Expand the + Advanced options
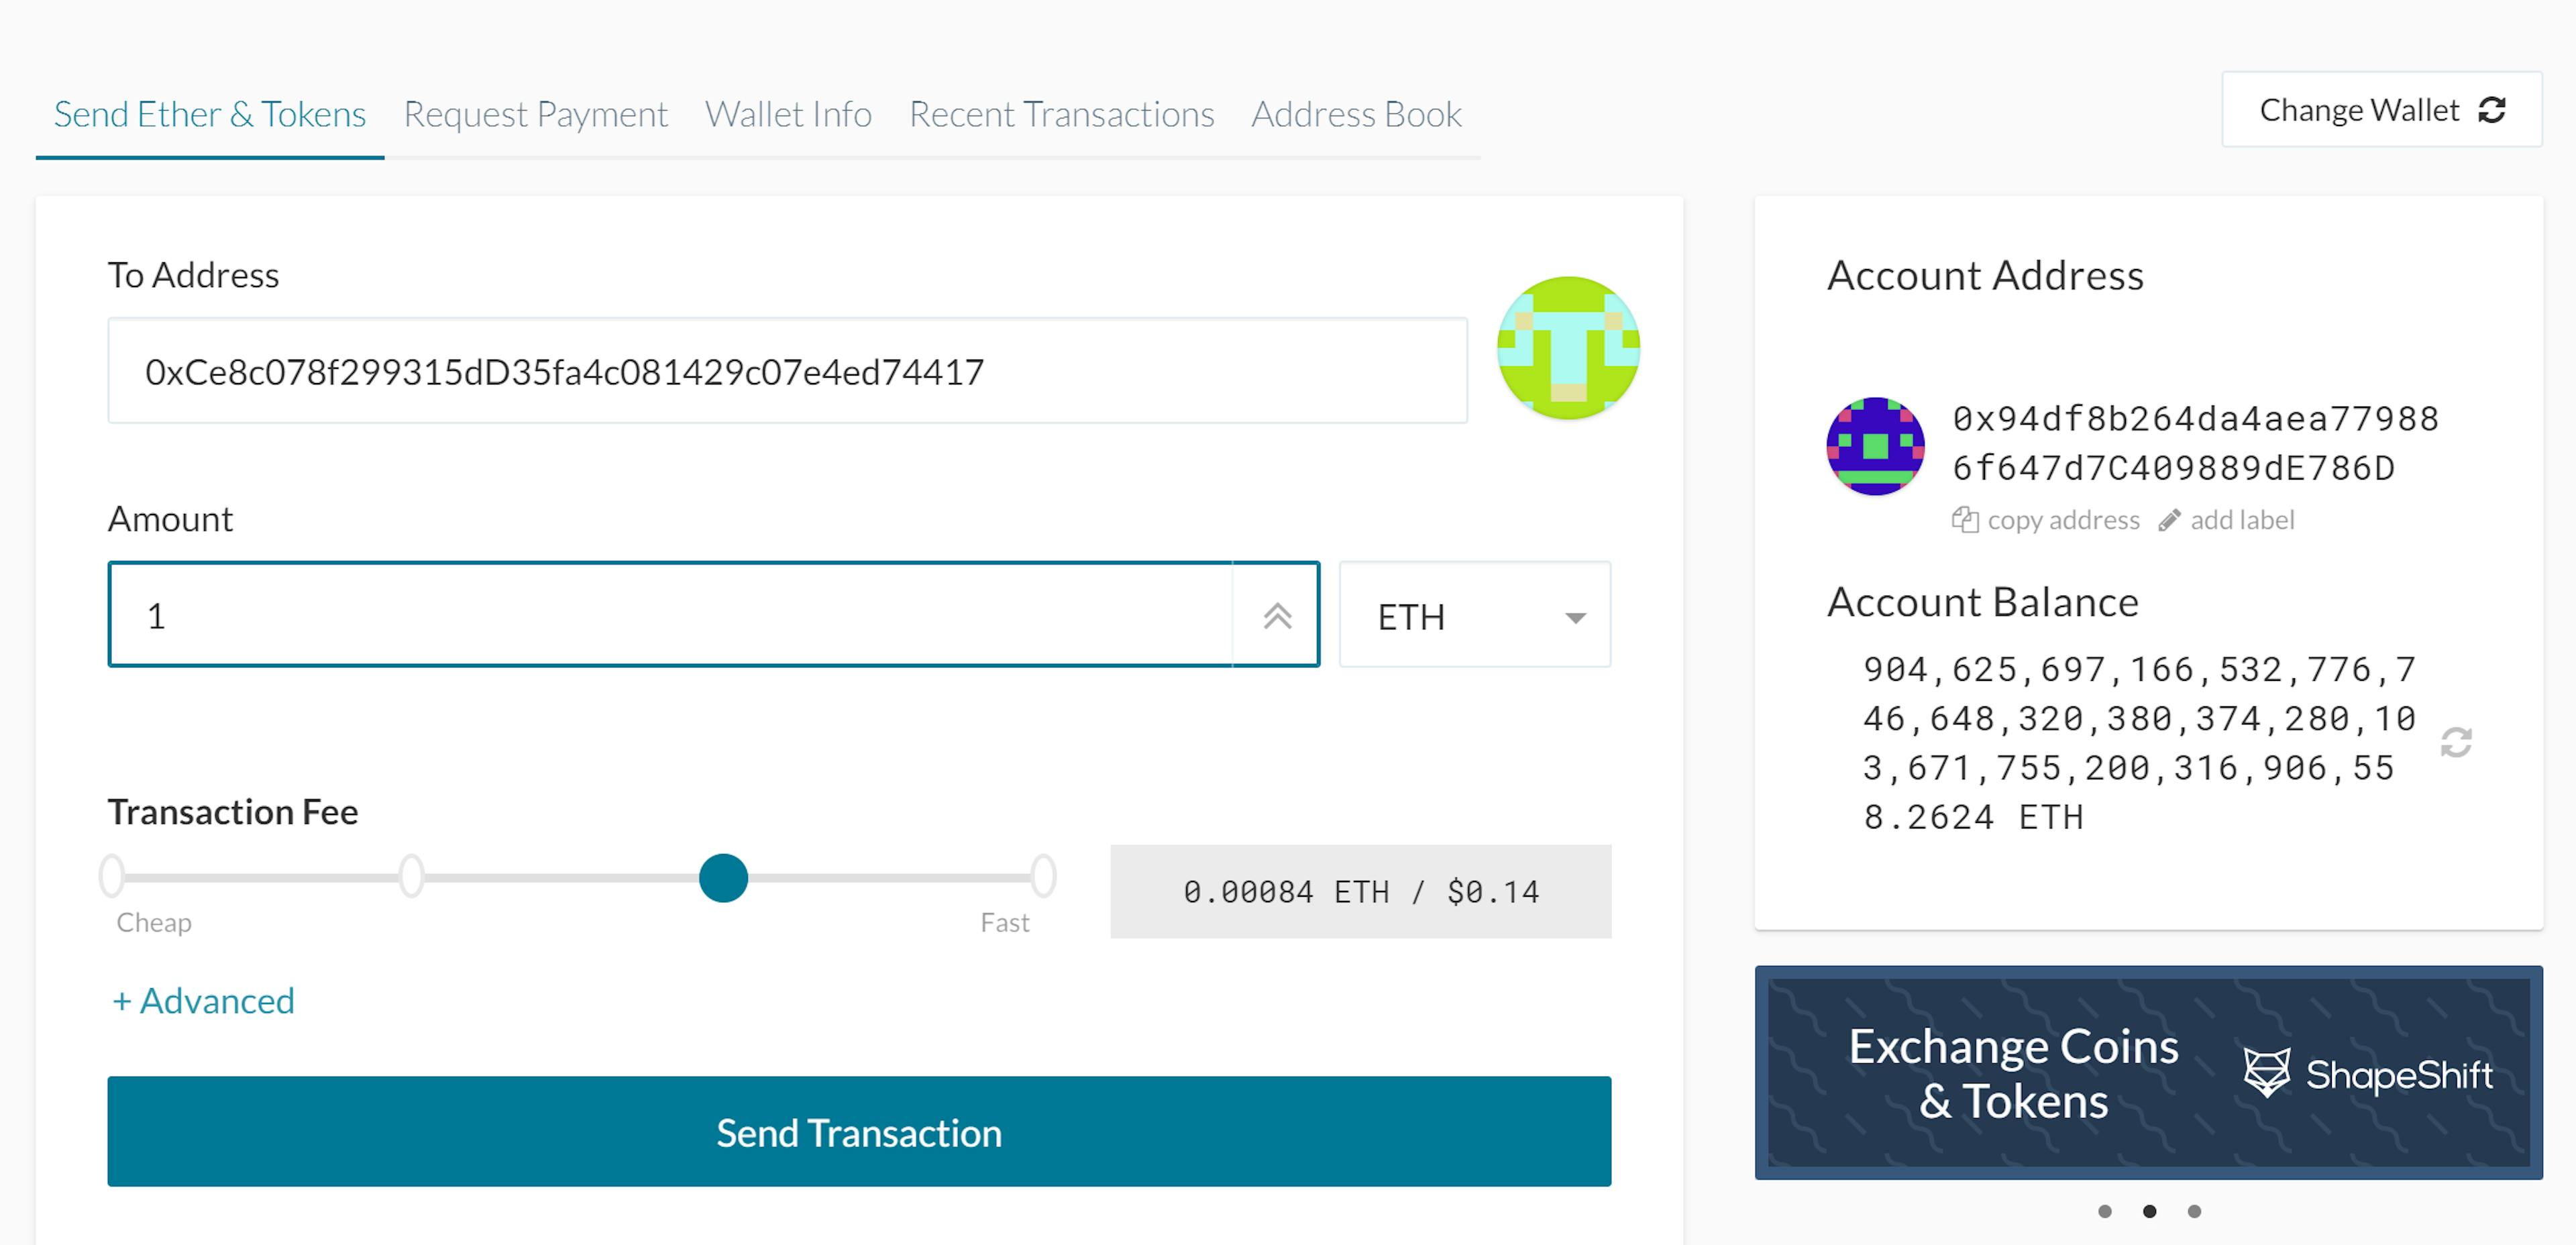 [203, 1001]
